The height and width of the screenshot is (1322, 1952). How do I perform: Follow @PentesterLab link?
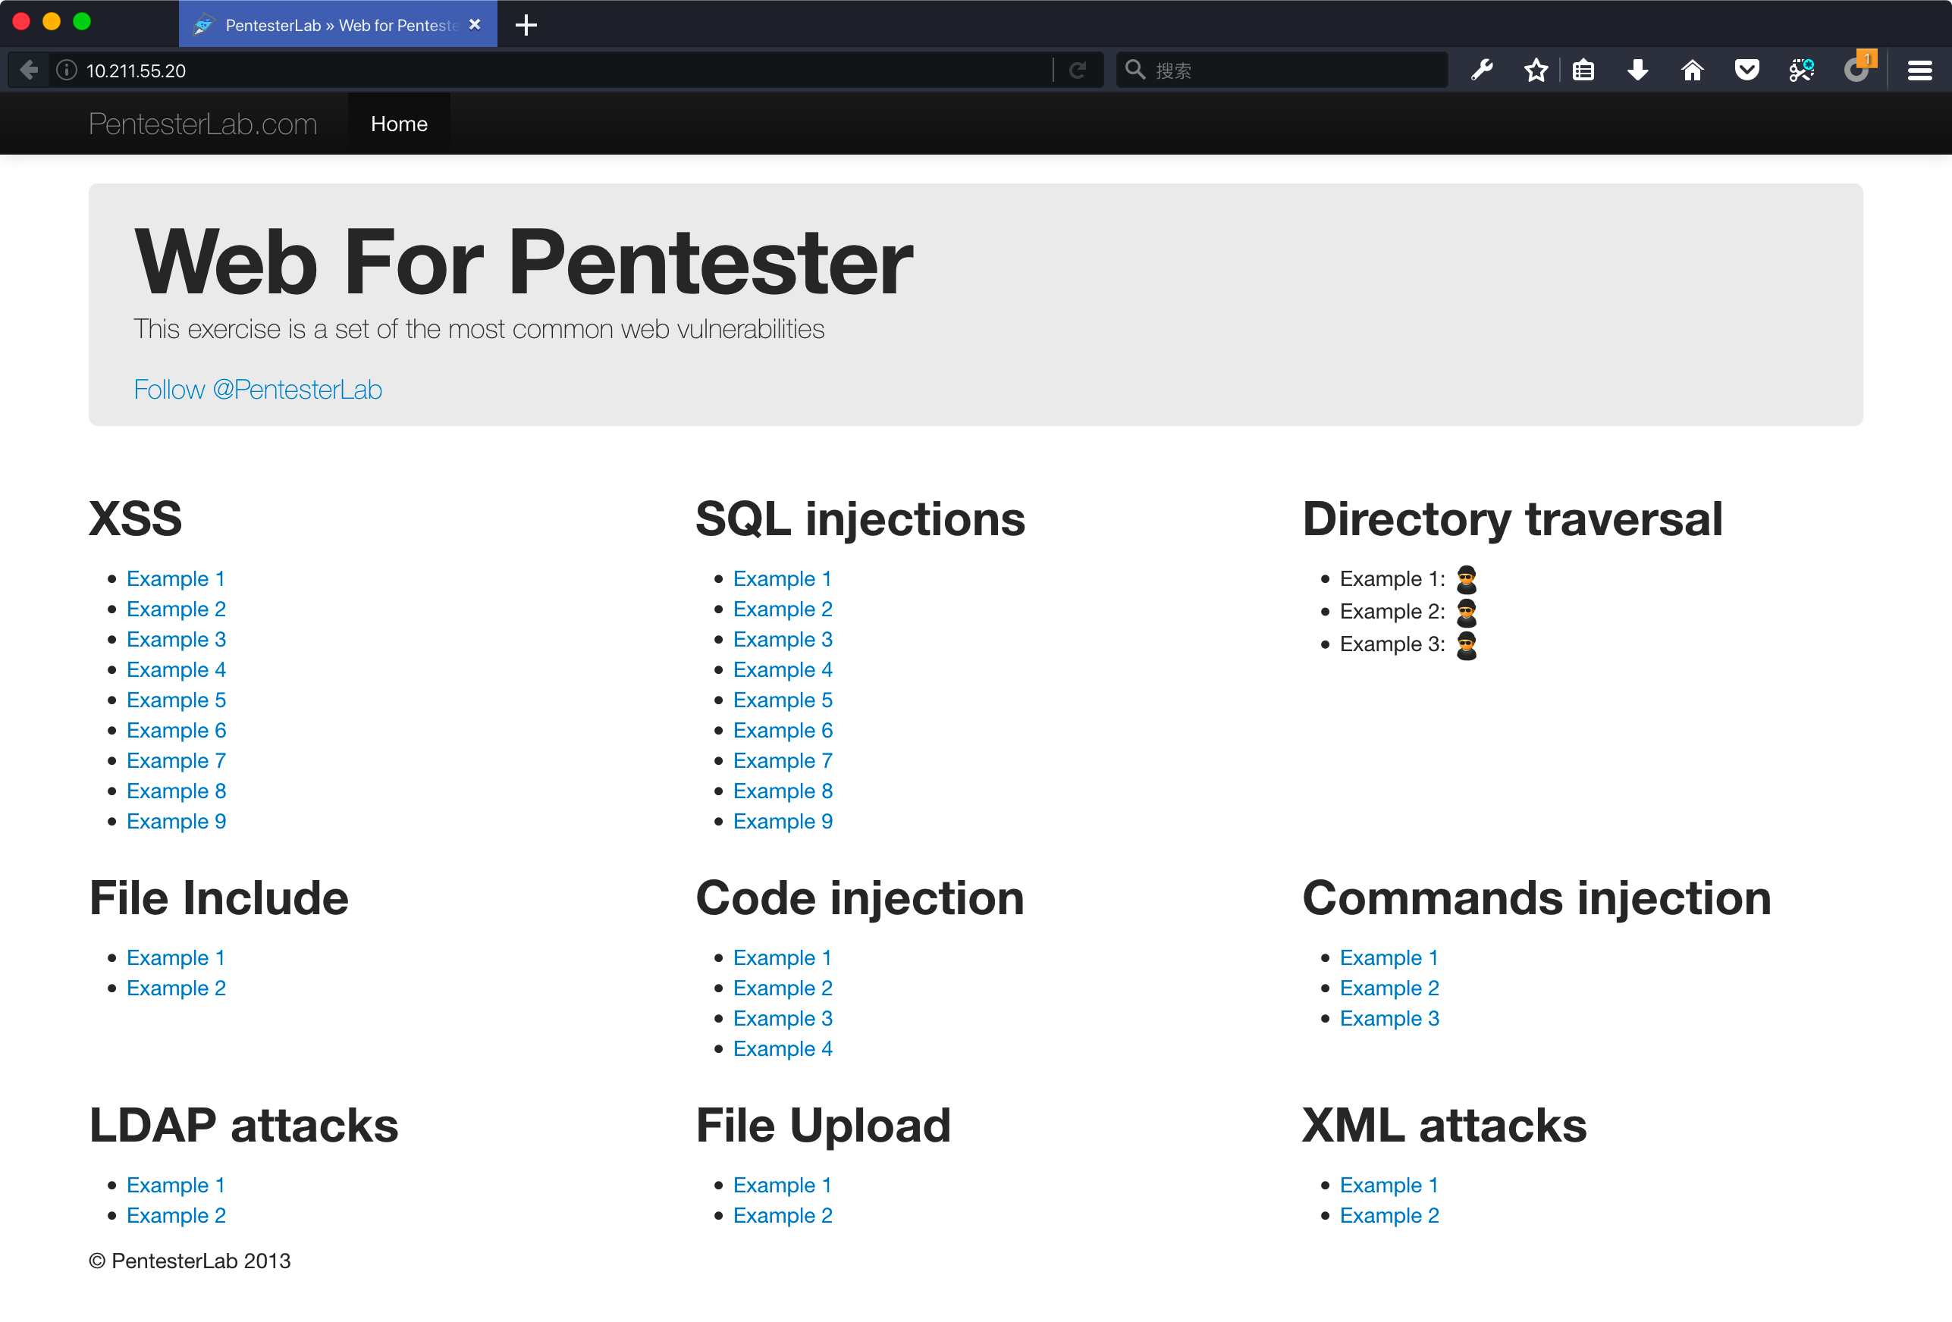click(258, 390)
